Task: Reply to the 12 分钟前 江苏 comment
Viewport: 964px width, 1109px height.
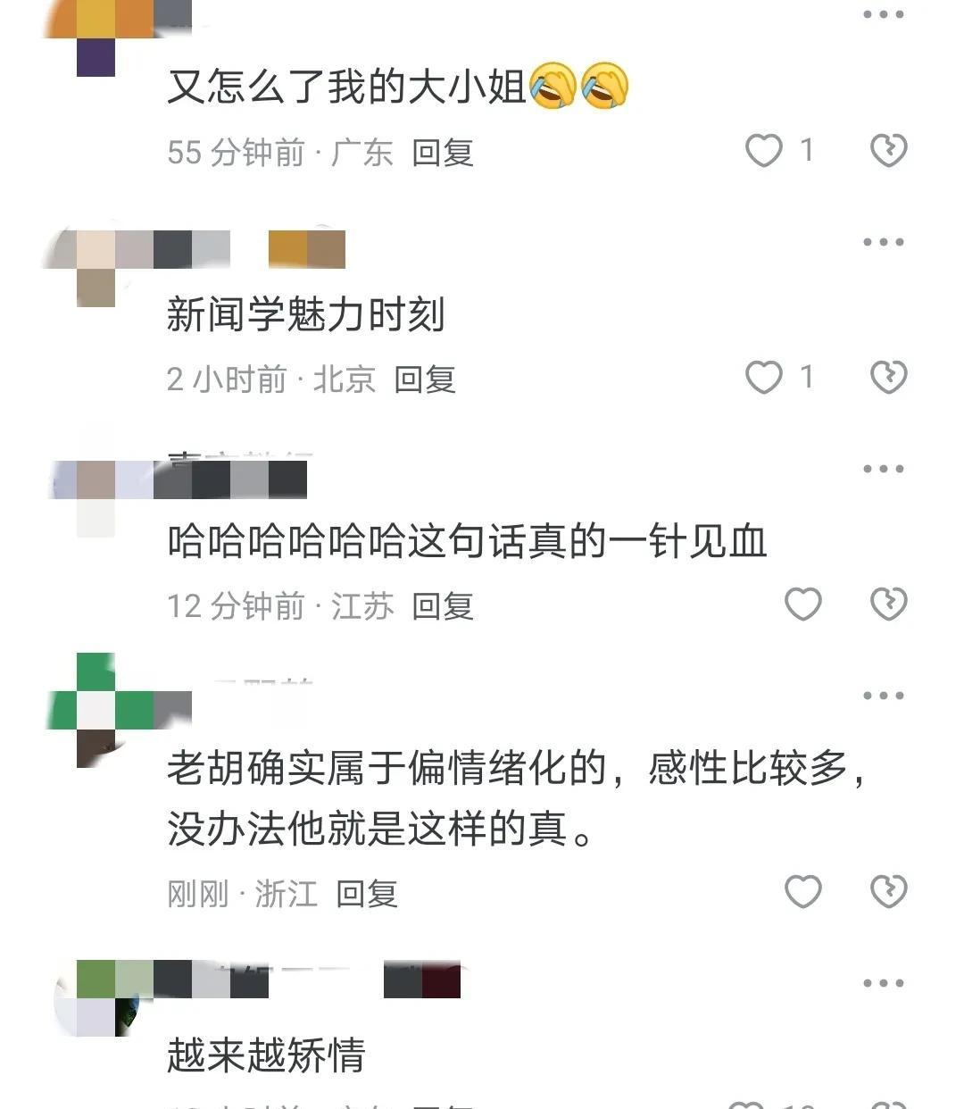Action: pos(443,605)
